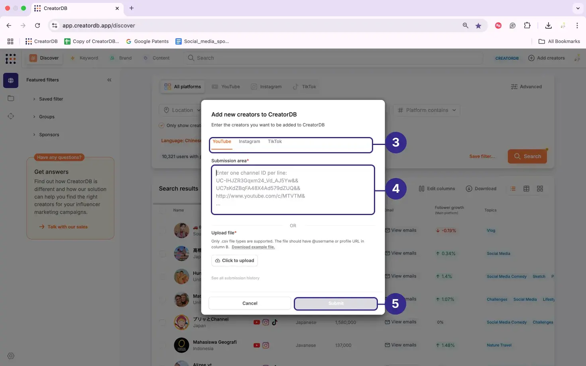The height and width of the screenshot is (366, 586).
Task: Open a new browser tab
Action: pyautogui.click(x=132, y=8)
